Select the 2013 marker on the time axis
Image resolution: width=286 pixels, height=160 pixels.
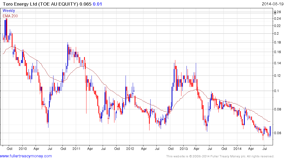pyautogui.click(x=184, y=149)
